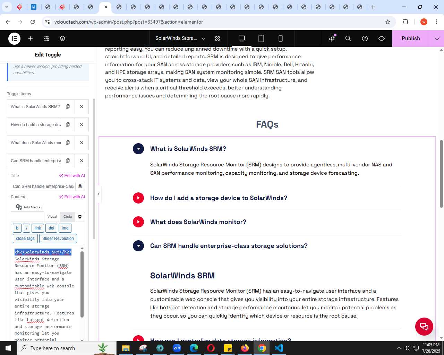Image resolution: width=444 pixels, height=355 pixels.
Task: Open What's New megaphone icon
Action: [x=332, y=38]
